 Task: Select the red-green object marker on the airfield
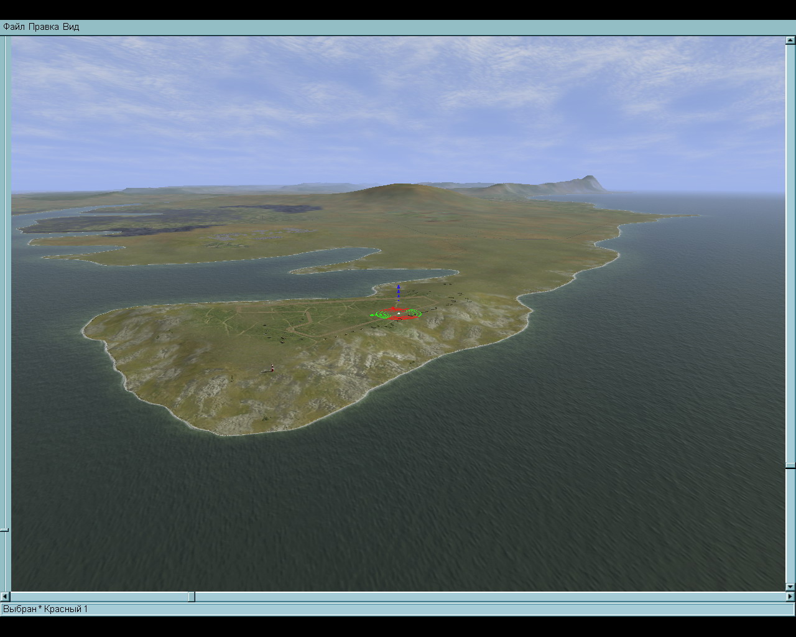(x=398, y=314)
